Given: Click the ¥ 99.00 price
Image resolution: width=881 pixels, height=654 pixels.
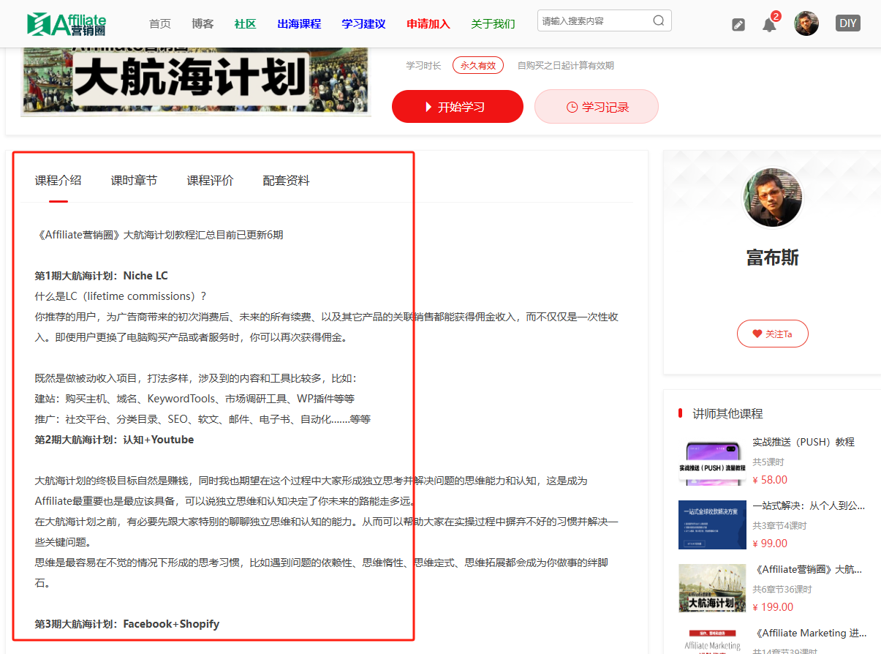Looking at the screenshot, I should click(x=770, y=544).
